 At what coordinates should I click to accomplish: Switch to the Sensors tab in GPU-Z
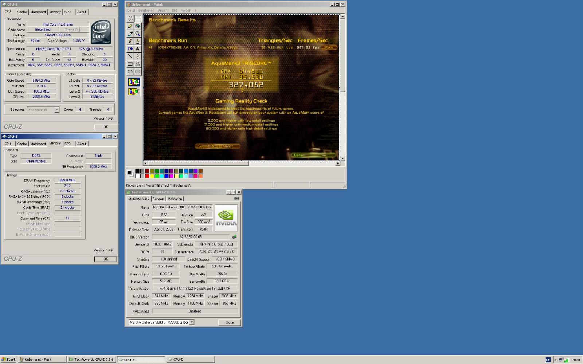(x=159, y=199)
